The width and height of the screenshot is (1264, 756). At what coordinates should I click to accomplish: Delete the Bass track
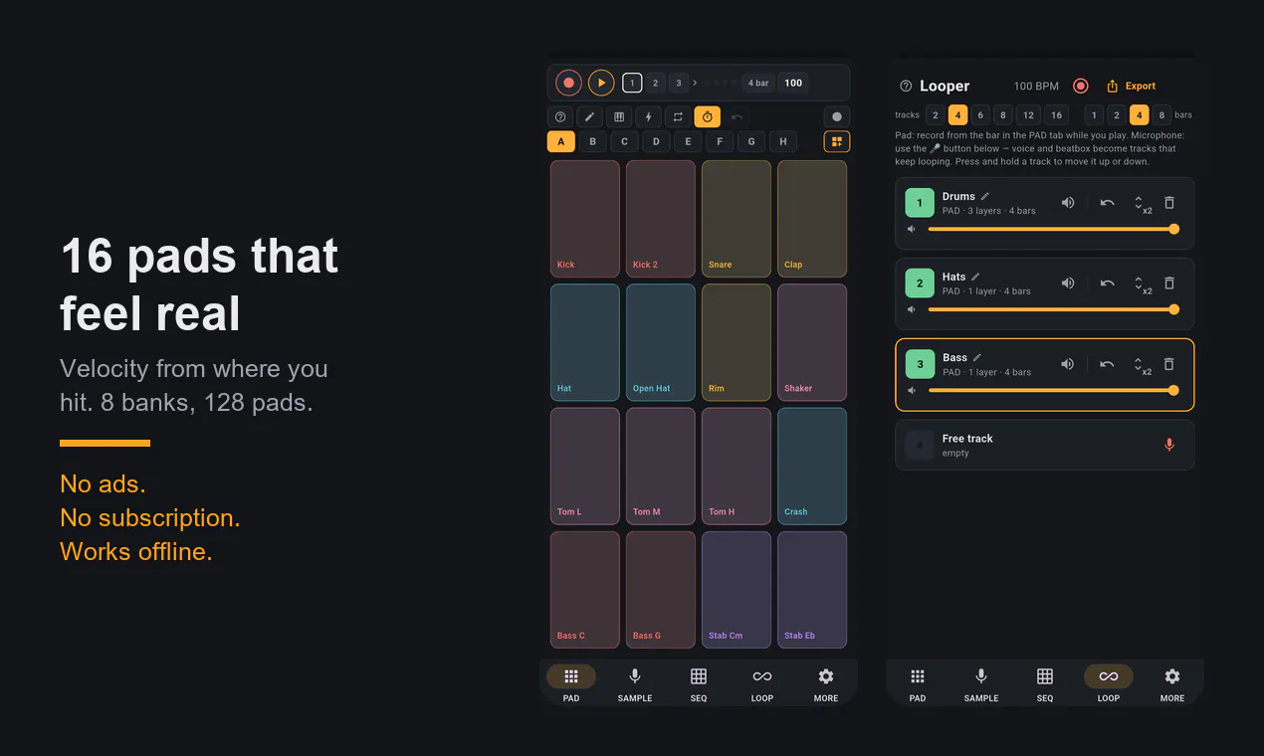coord(1169,364)
